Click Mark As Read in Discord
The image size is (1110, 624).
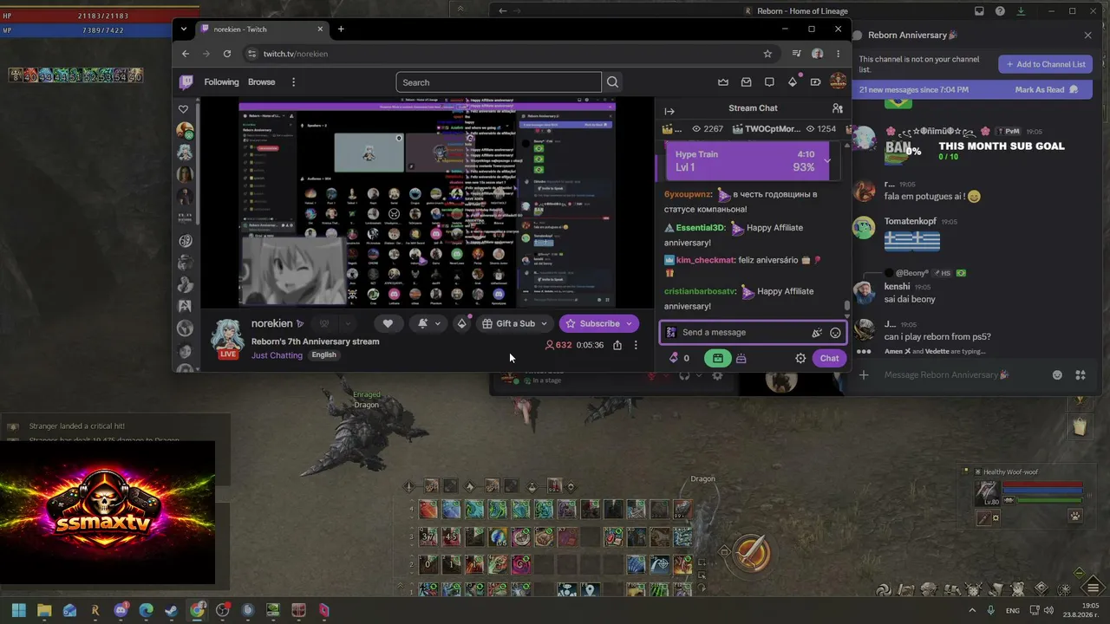(x=1047, y=89)
